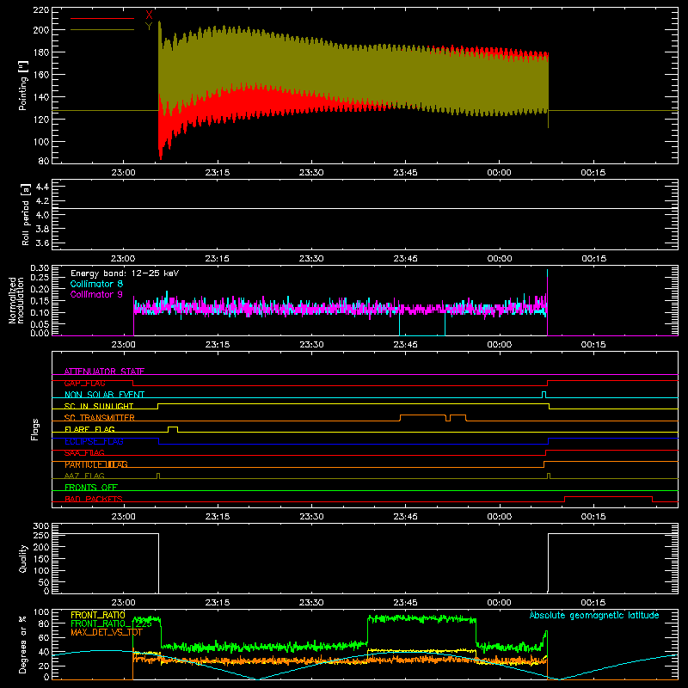Click the olive Y legend line sample
Viewport: 688px width, 688px height.
coord(102,29)
